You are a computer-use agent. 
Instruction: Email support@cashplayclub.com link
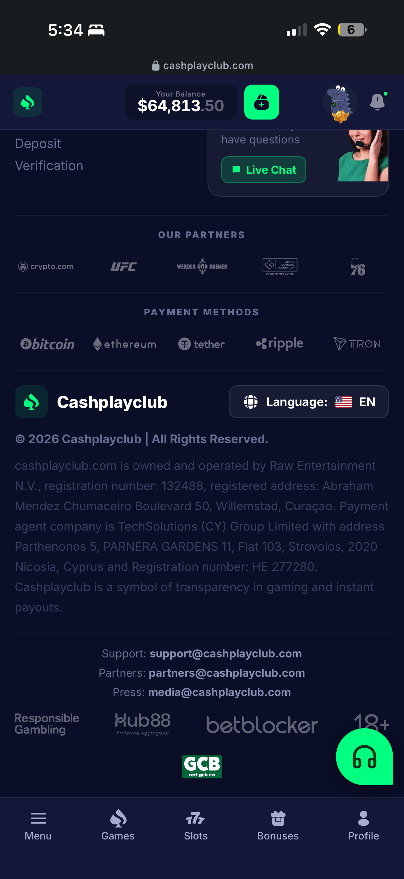[x=226, y=653]
